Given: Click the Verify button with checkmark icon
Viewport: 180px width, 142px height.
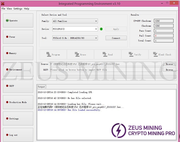Looking at the screenshot, I should tap(135, 54).
